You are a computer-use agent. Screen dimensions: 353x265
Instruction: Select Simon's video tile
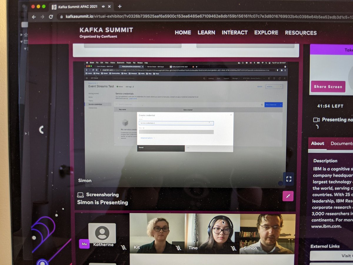(x=267, y=234)
